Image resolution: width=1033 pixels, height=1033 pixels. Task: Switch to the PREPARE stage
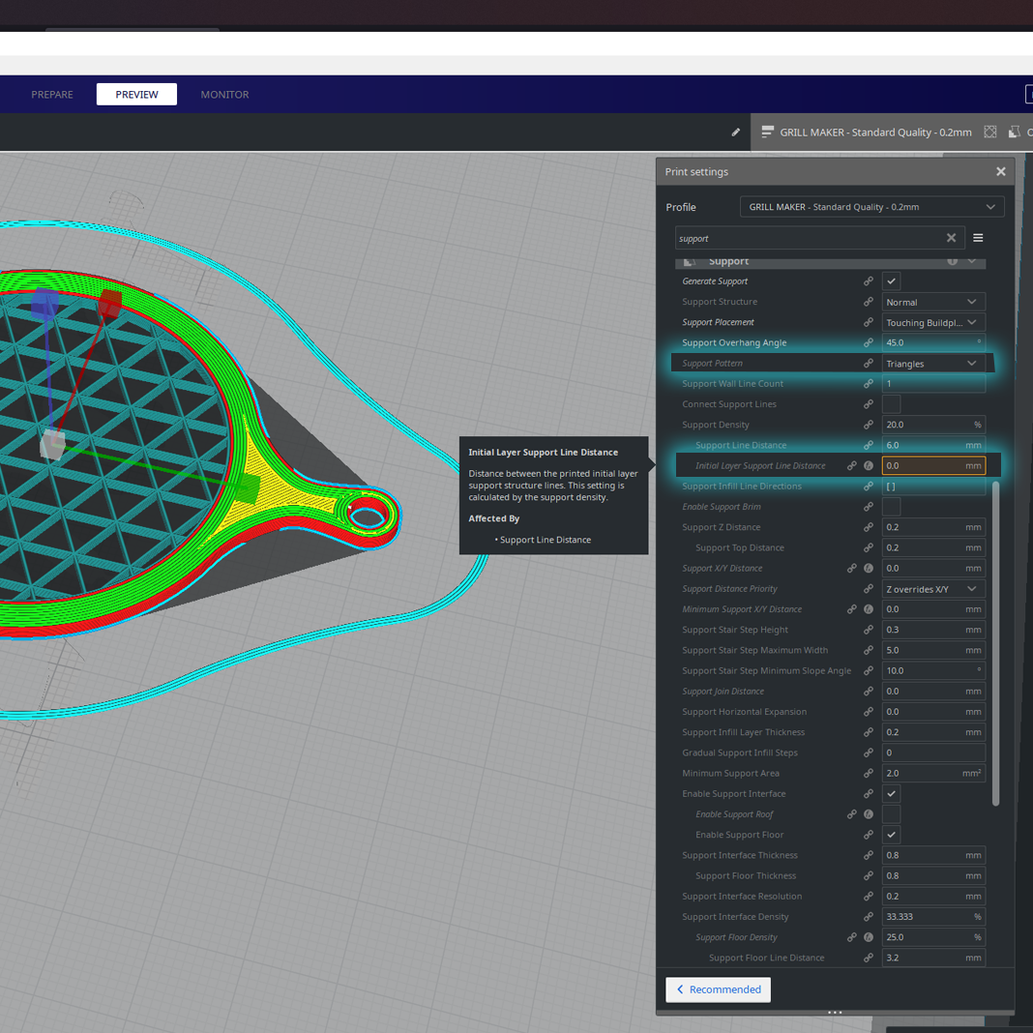point(52,94)
